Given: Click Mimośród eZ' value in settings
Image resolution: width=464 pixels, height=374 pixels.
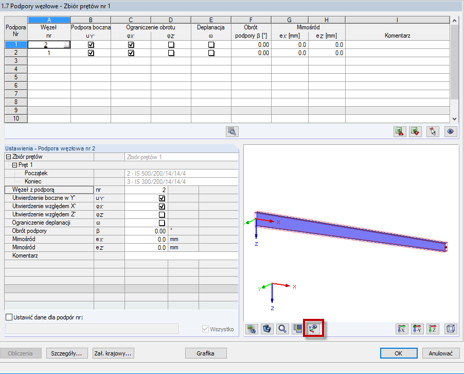Looking at the screenshot, I should pos(146,248).
